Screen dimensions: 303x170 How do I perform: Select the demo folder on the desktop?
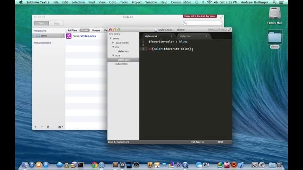tap(275, 39)
